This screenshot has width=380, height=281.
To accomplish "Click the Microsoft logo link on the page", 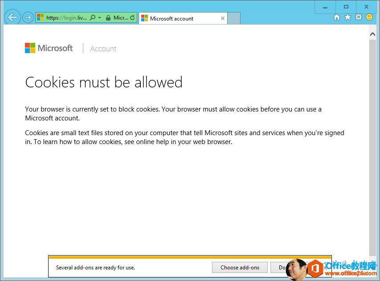I will 49,48.
